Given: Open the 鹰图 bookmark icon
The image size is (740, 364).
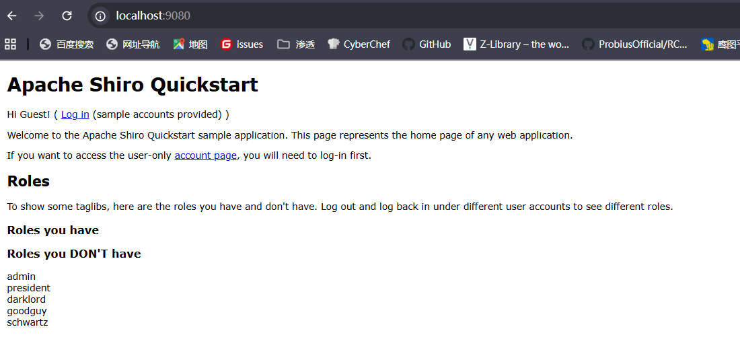Looking at the screenshot, I should (708, 44).
